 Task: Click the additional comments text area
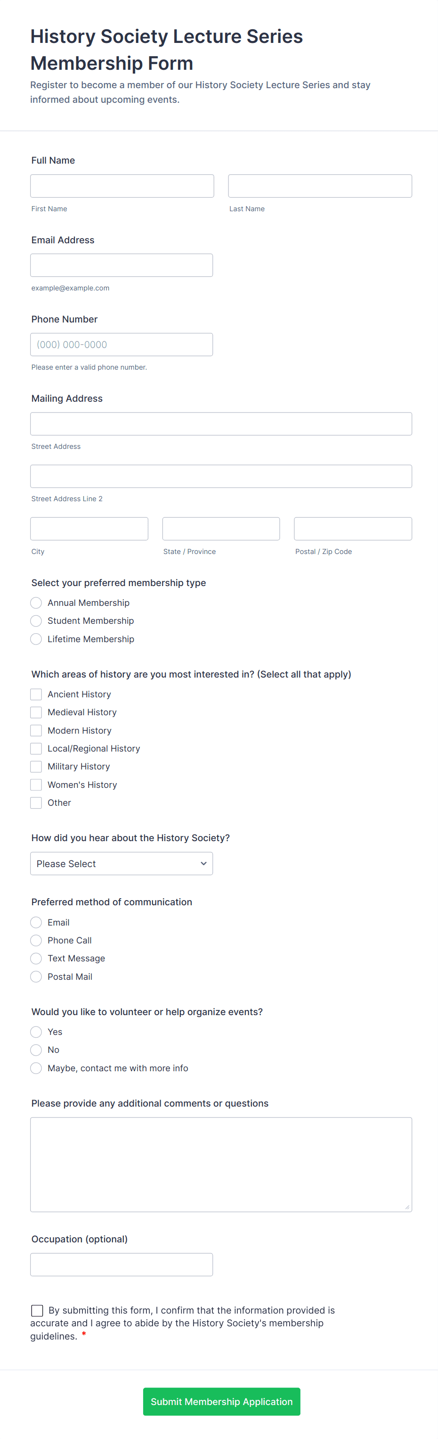[x=221, y=1164]
